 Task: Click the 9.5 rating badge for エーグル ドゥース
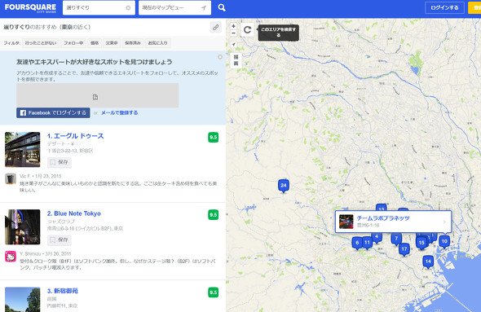[x=214, y=138]
